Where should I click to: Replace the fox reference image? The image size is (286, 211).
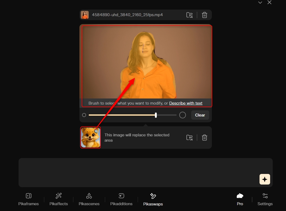tap(189, 138)
